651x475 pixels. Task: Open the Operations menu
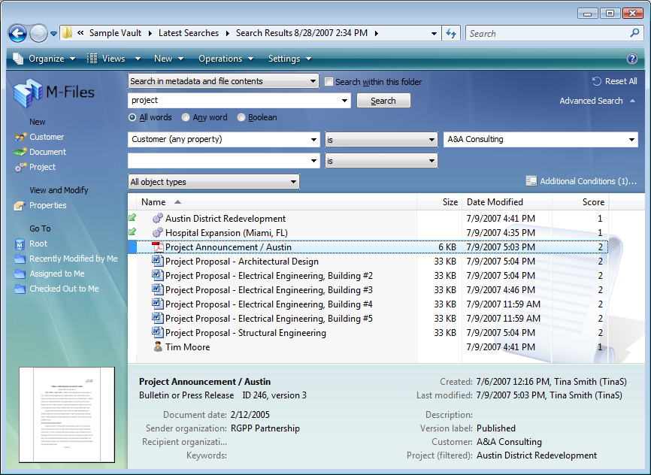click(x=226, y=59)
